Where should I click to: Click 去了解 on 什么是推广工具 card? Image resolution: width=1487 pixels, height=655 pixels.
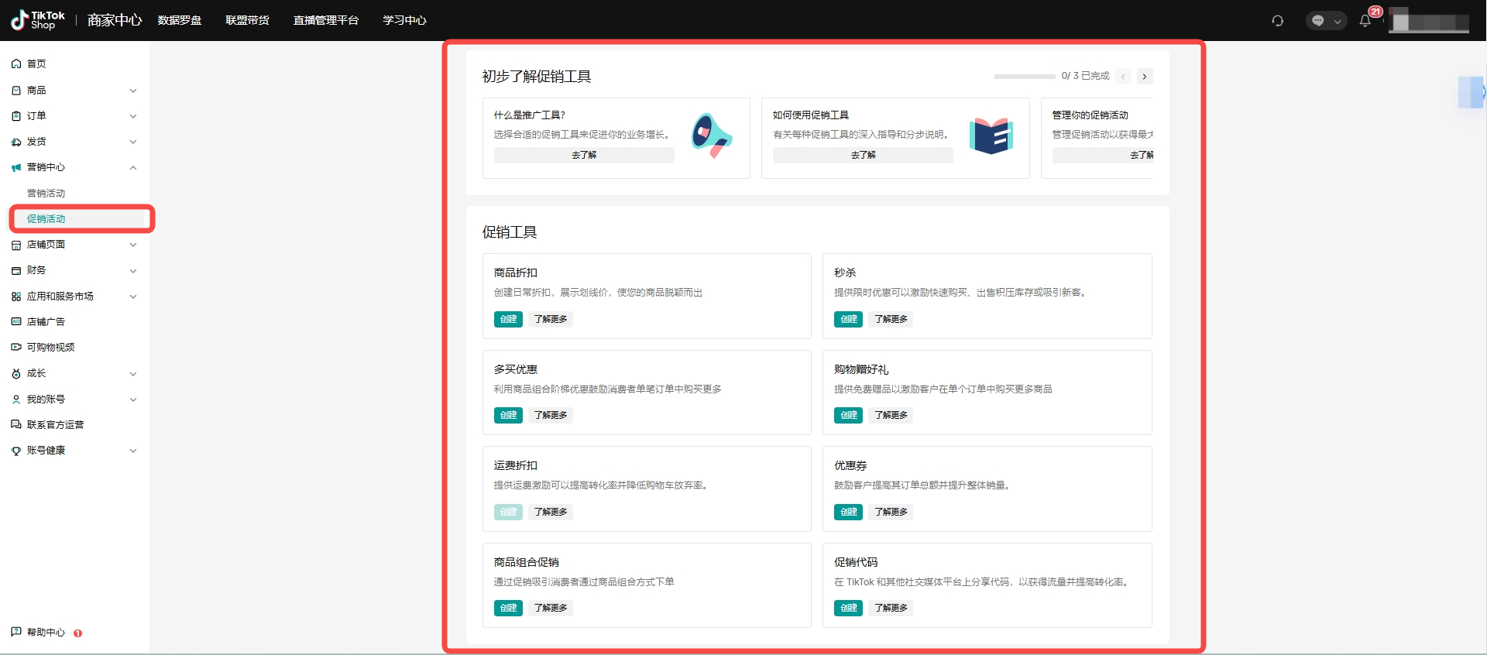(584, 156)
